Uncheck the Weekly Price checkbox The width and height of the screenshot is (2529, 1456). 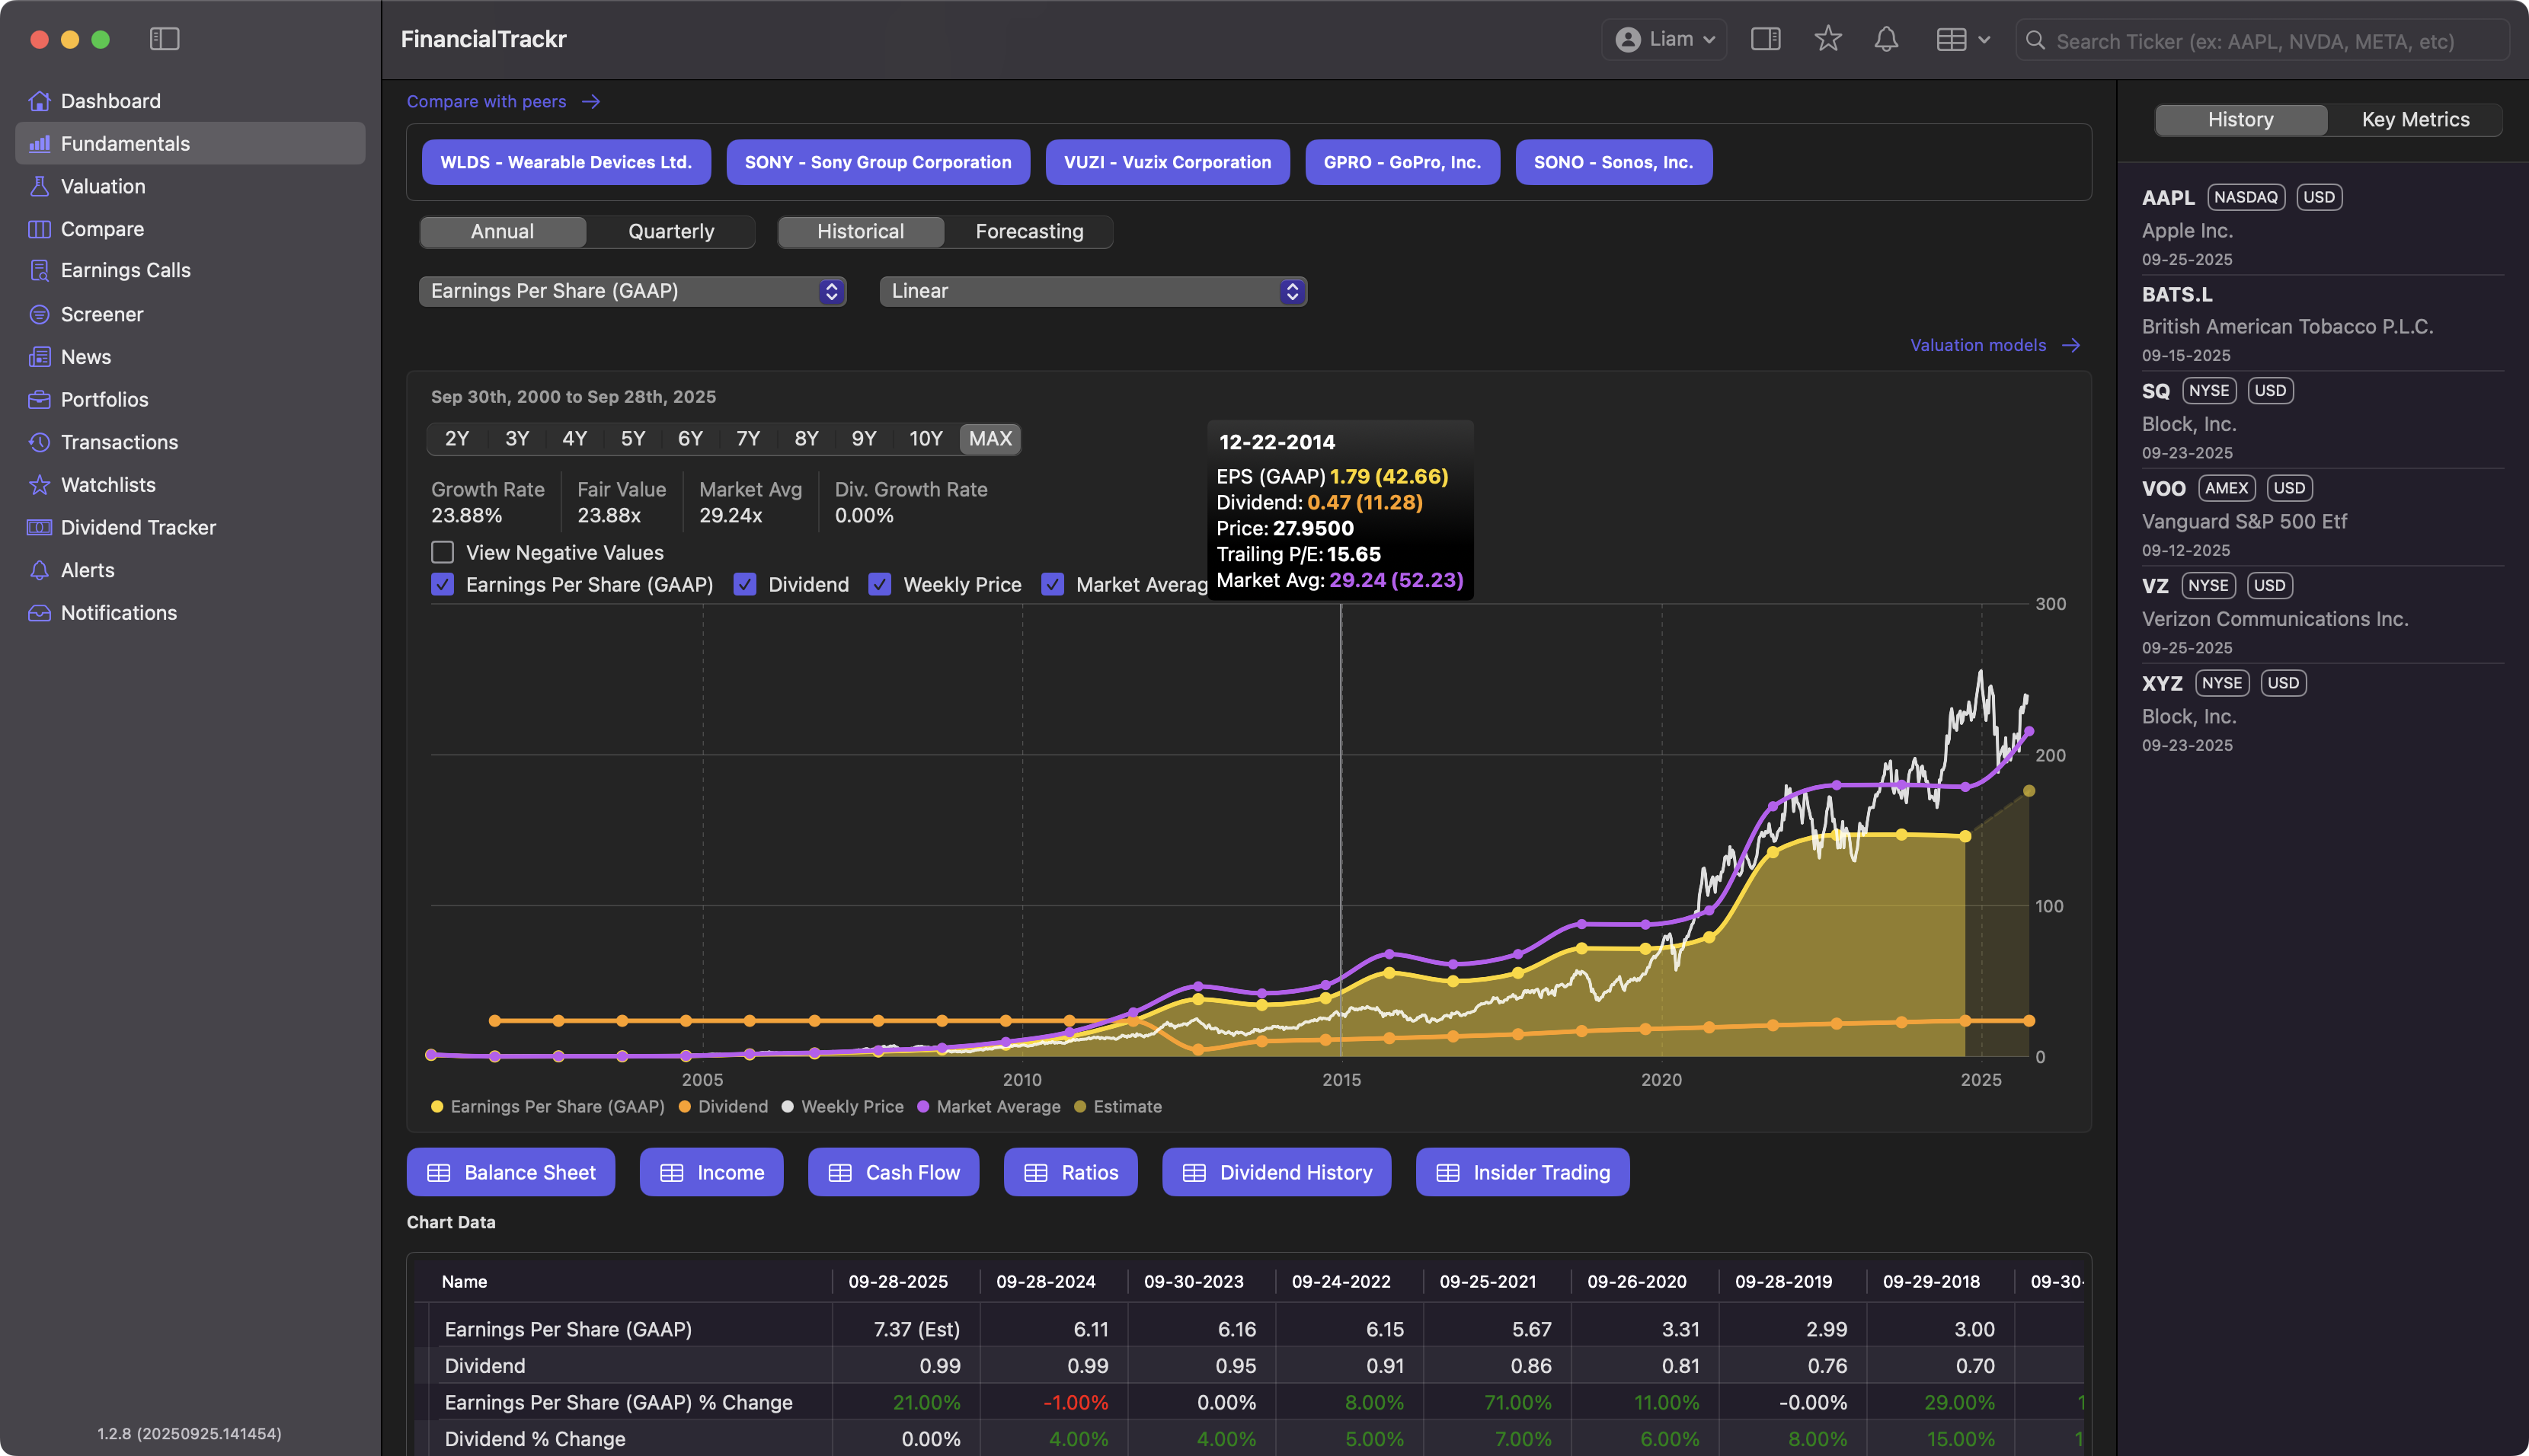pos(879,584)
